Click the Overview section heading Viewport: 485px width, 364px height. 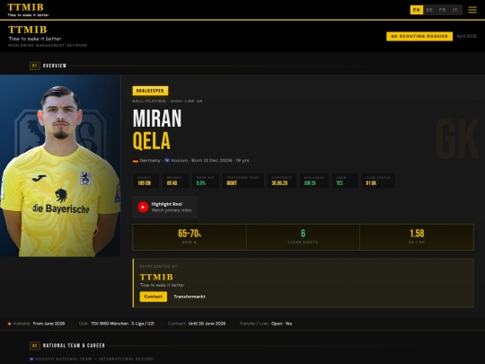click(55, 66)
